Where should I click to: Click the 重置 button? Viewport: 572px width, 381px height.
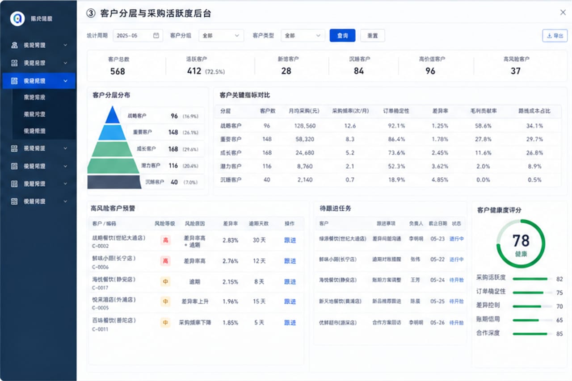[x=373, y=35]
